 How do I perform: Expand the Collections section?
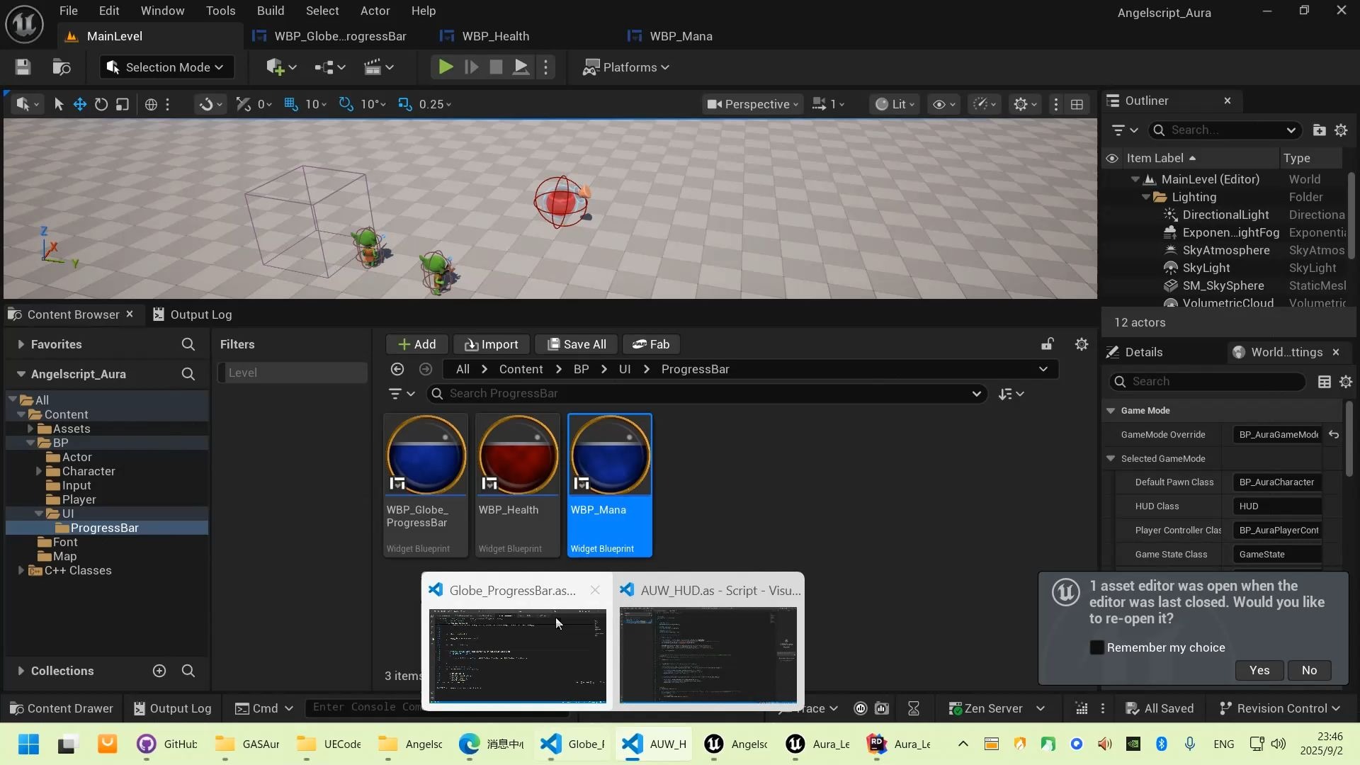[x=21, y=671]
